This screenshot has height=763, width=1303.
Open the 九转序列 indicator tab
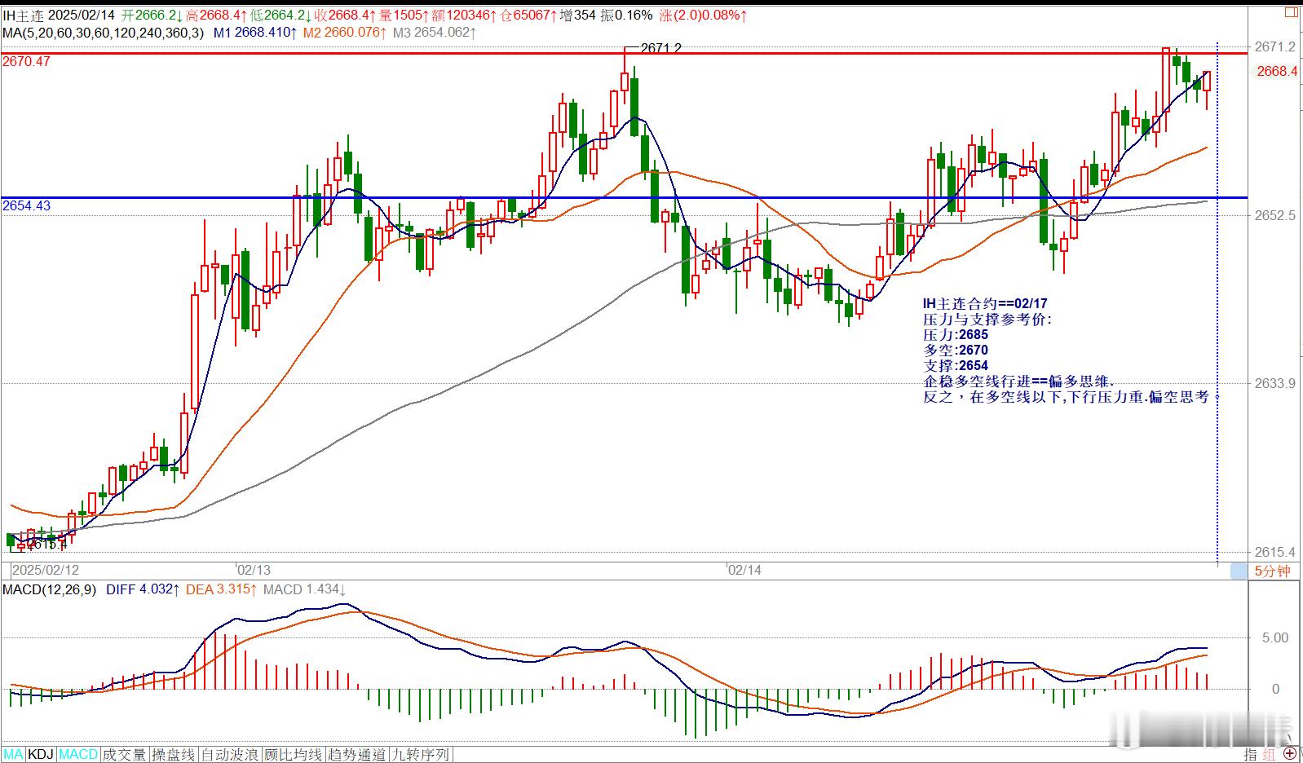coord(420,755)
